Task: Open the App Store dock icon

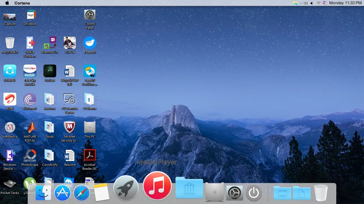Action: (62, 193)
